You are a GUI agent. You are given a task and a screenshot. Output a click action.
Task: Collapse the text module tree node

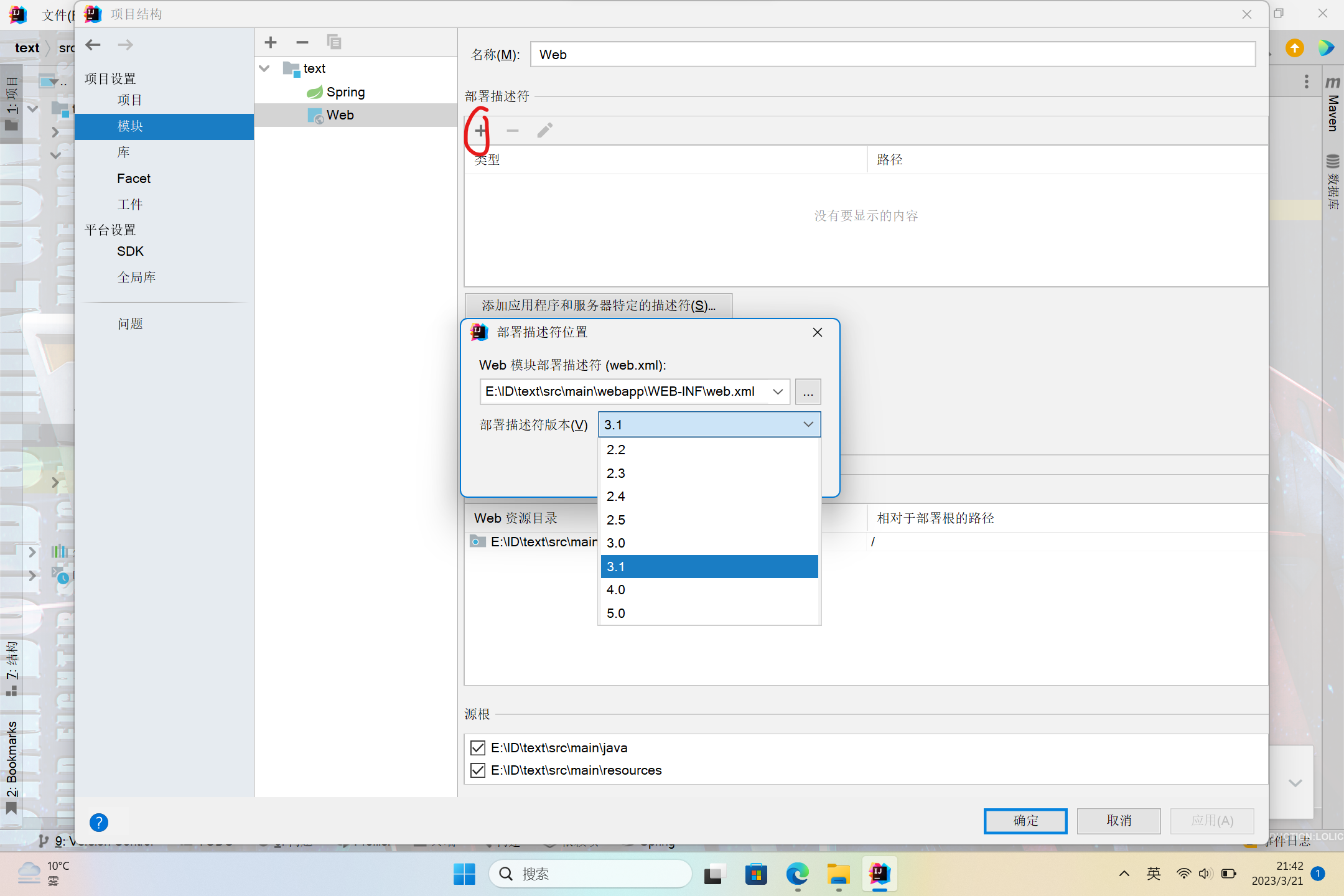tap(264, 68)
